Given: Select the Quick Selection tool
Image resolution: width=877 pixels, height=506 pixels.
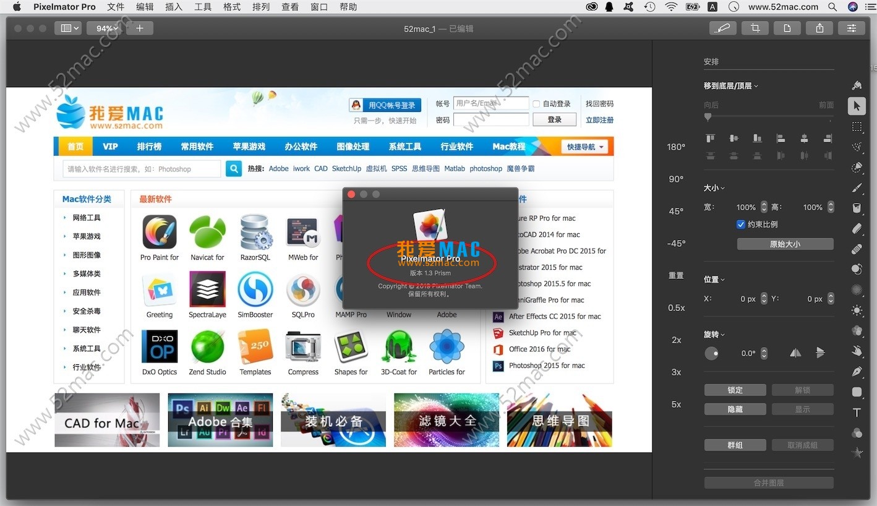Looking at the screenshot, I should 857,167.
